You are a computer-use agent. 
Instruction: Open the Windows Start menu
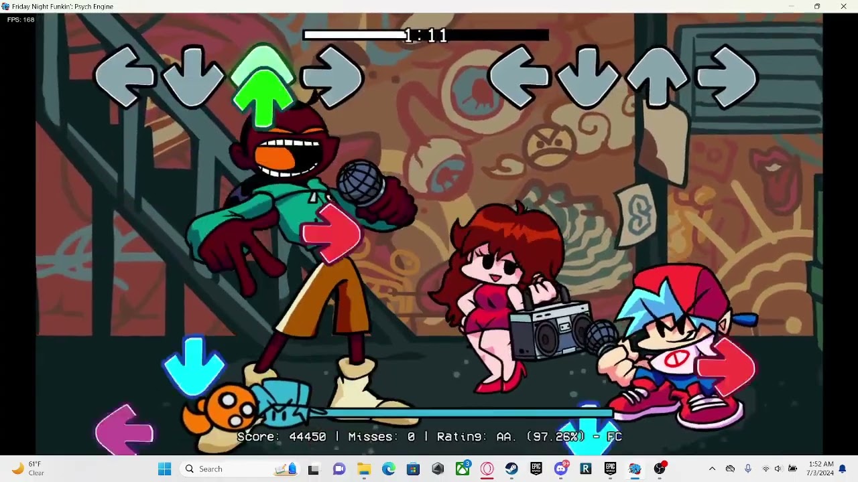coord(164,469)
